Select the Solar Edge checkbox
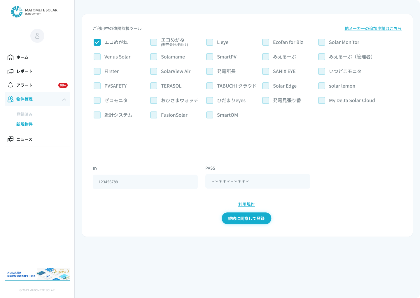The width and height of the screenshot is (420, 298). 266,86
